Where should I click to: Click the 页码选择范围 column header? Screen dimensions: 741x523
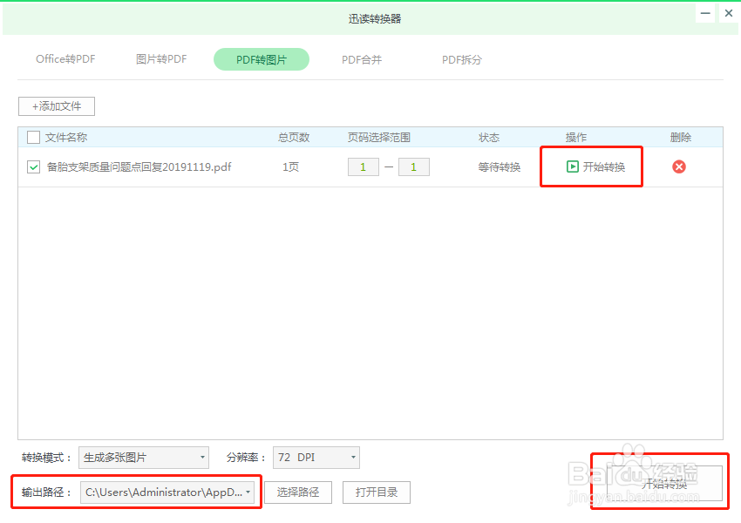click(x=379, y=138)
